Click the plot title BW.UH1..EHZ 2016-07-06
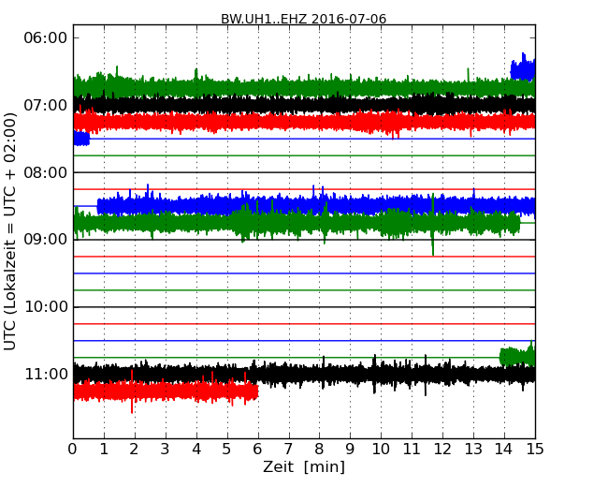This screenshot has width=608, height=487. click(x=303, y=19)
